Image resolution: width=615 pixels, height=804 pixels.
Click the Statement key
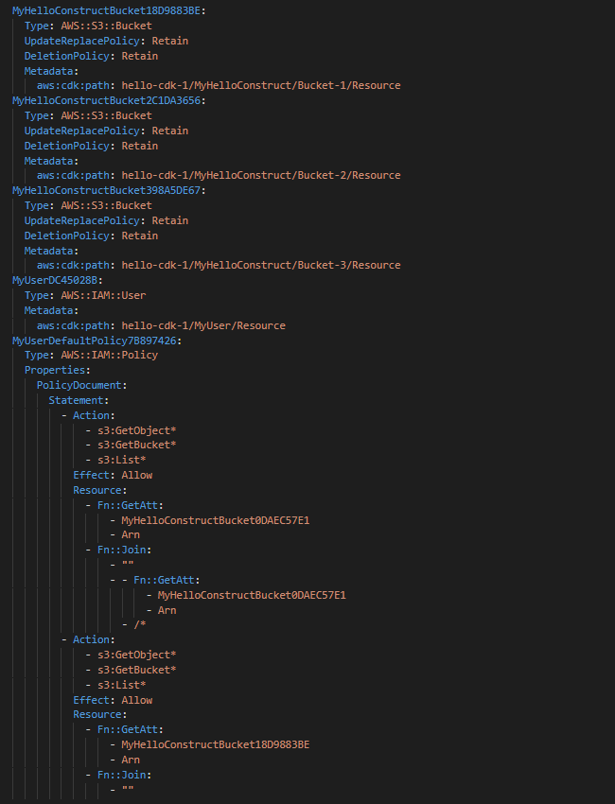pyautogui.click(x=76, y=400)
